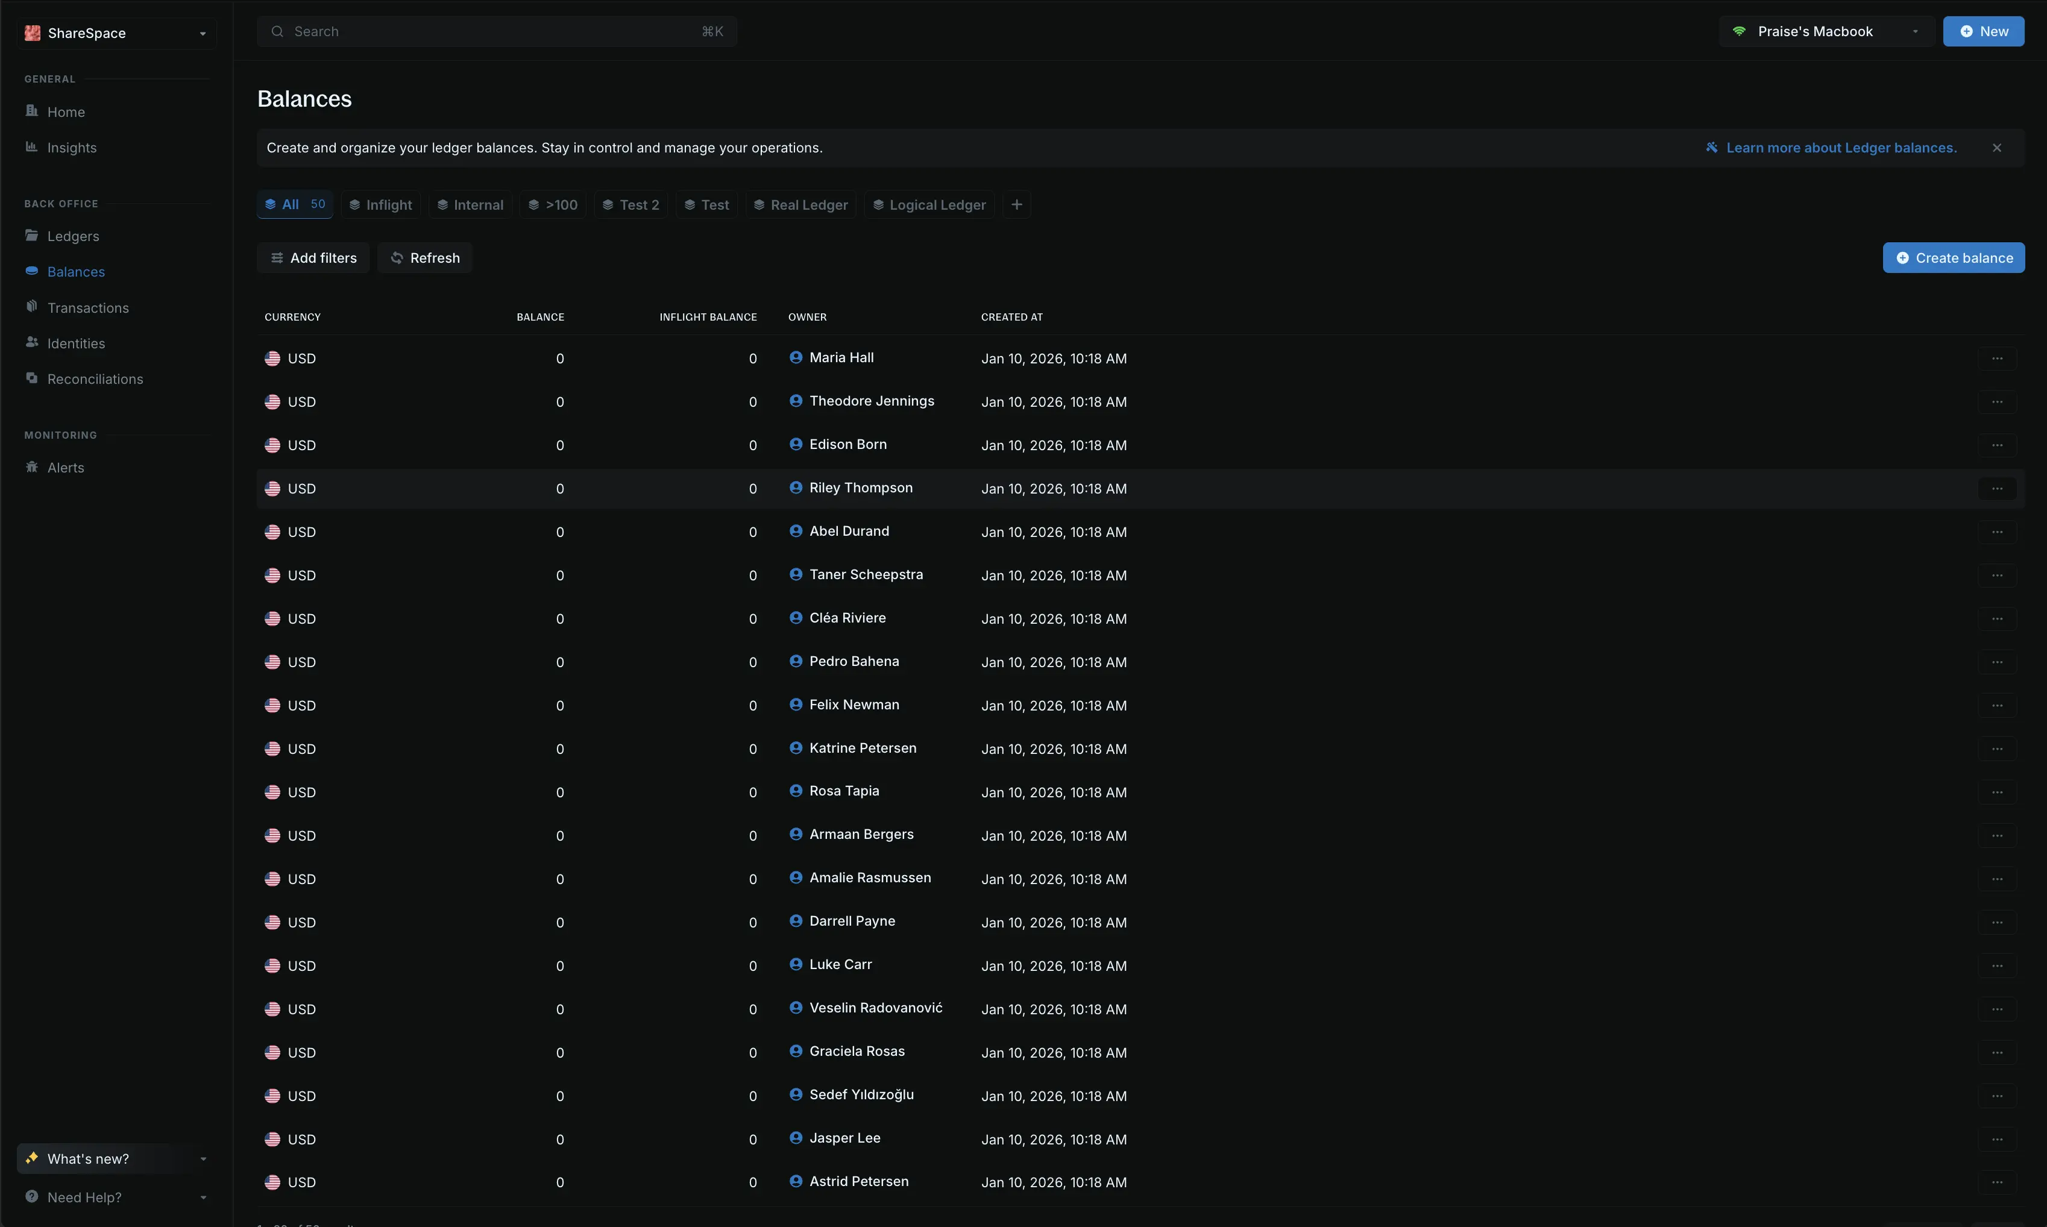
Task: Click the Reconciliations sidebar icon
Action: [x=31, y=378]
